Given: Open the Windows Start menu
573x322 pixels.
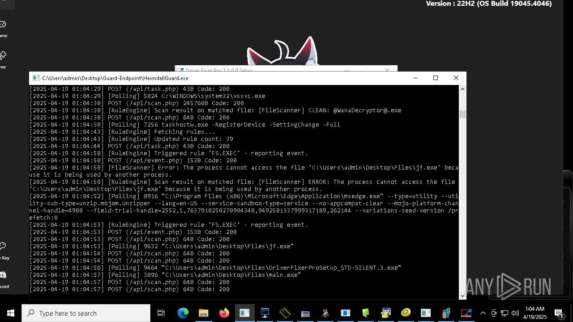Looking at the screenshot, I should [11, 313].
